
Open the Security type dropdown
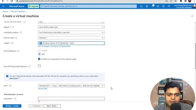[x=71, y=38]
